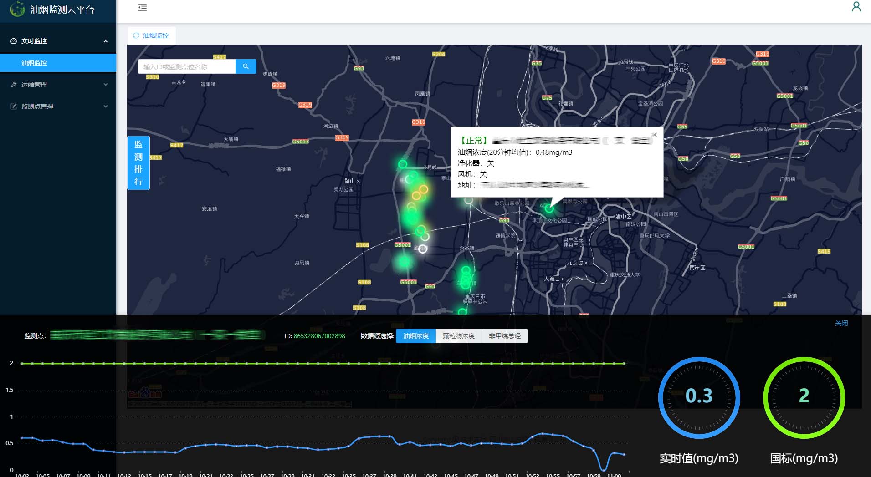This screenshot has width=871, height=477.
Task: Select 油烟浓度 data source
Action: 415,336
